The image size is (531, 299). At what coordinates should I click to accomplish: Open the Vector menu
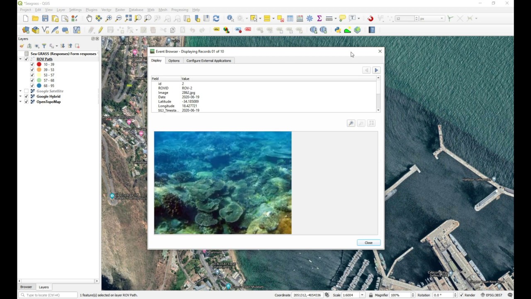[106, 10]
